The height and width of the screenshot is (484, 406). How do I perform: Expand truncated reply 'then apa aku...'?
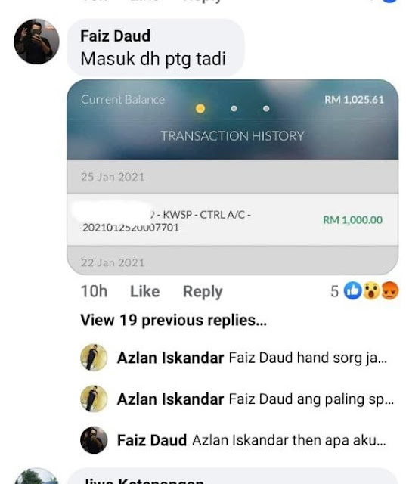click(289, 440)
